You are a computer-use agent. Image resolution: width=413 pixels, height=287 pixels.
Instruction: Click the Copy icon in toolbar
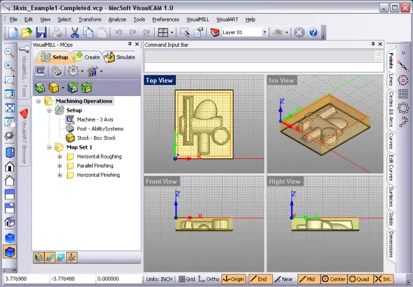coord(88,33)
